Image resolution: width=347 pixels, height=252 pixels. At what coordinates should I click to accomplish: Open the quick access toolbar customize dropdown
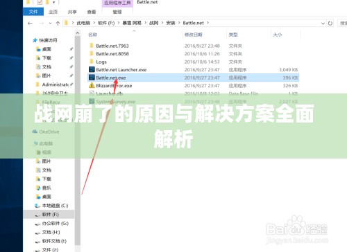[54, 2]
